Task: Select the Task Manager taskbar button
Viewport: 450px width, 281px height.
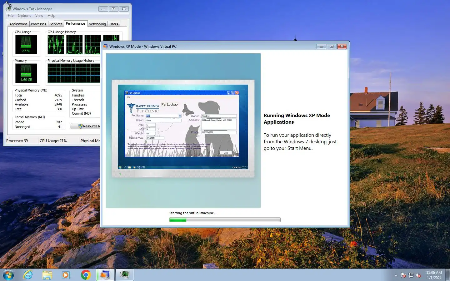Action: coord(125,275)
